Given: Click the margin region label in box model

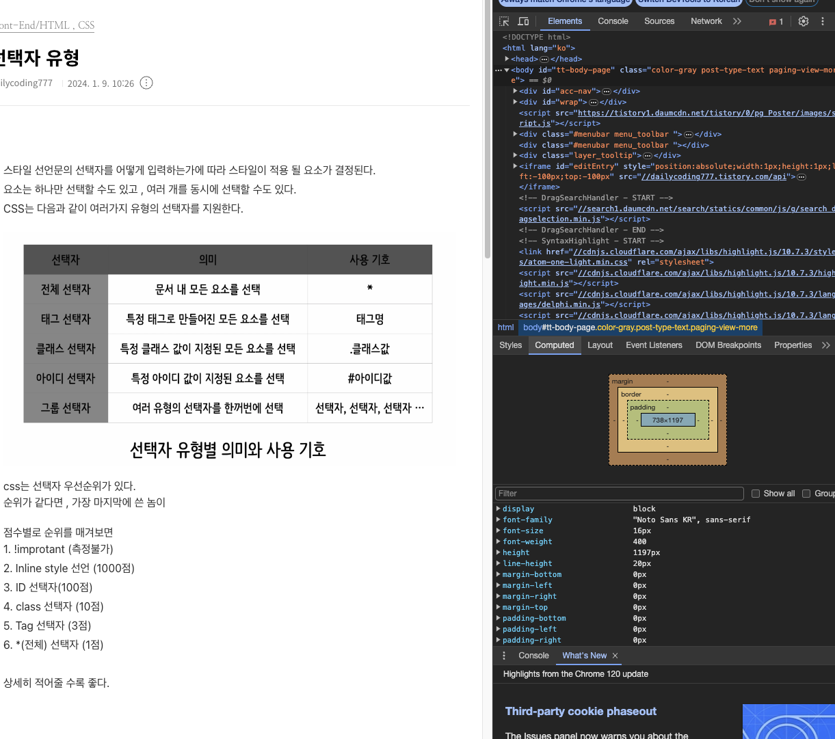Looking at the screenshot, I should (622, 381).
